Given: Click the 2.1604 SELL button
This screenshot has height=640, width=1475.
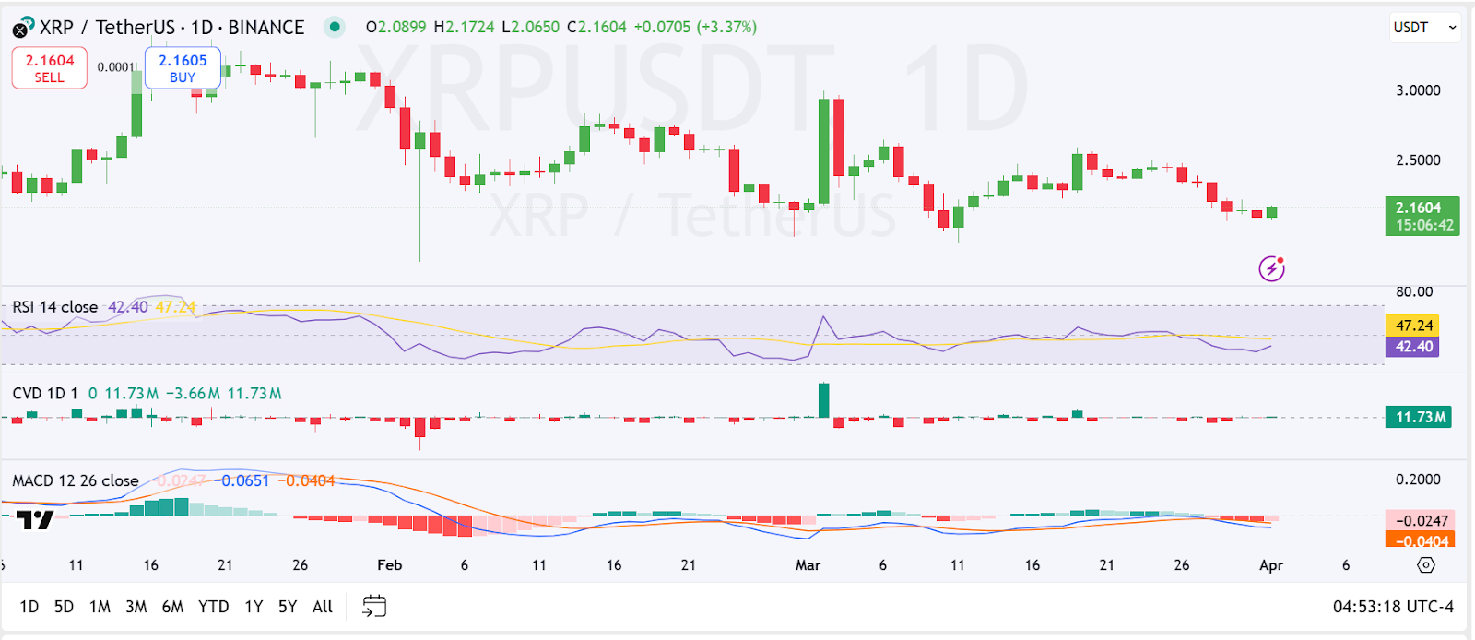Looking at the screenshot, I should (50, 68).
